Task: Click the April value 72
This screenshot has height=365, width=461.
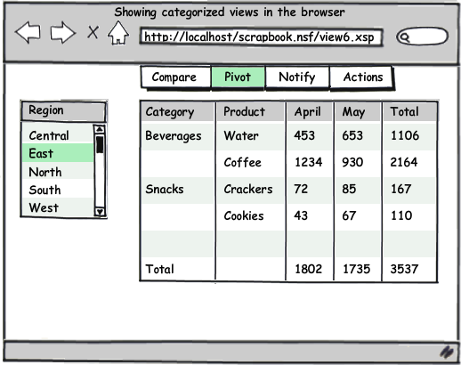Action: click(309, 190)
